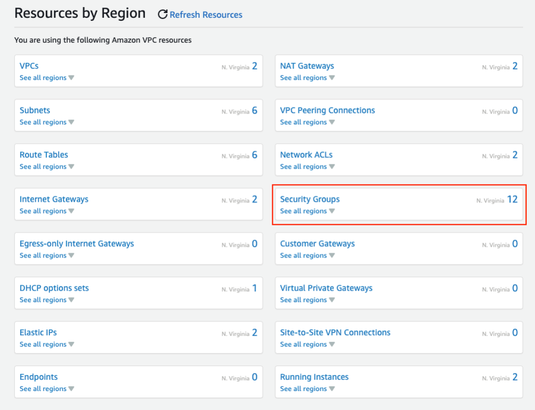Open VPC Peering Connections link

pos(328,110)
